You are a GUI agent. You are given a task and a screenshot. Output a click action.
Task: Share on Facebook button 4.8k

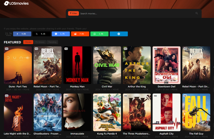[x=22, y=34]
